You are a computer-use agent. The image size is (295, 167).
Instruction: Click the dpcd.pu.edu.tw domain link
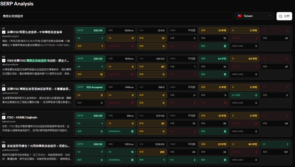10,64
